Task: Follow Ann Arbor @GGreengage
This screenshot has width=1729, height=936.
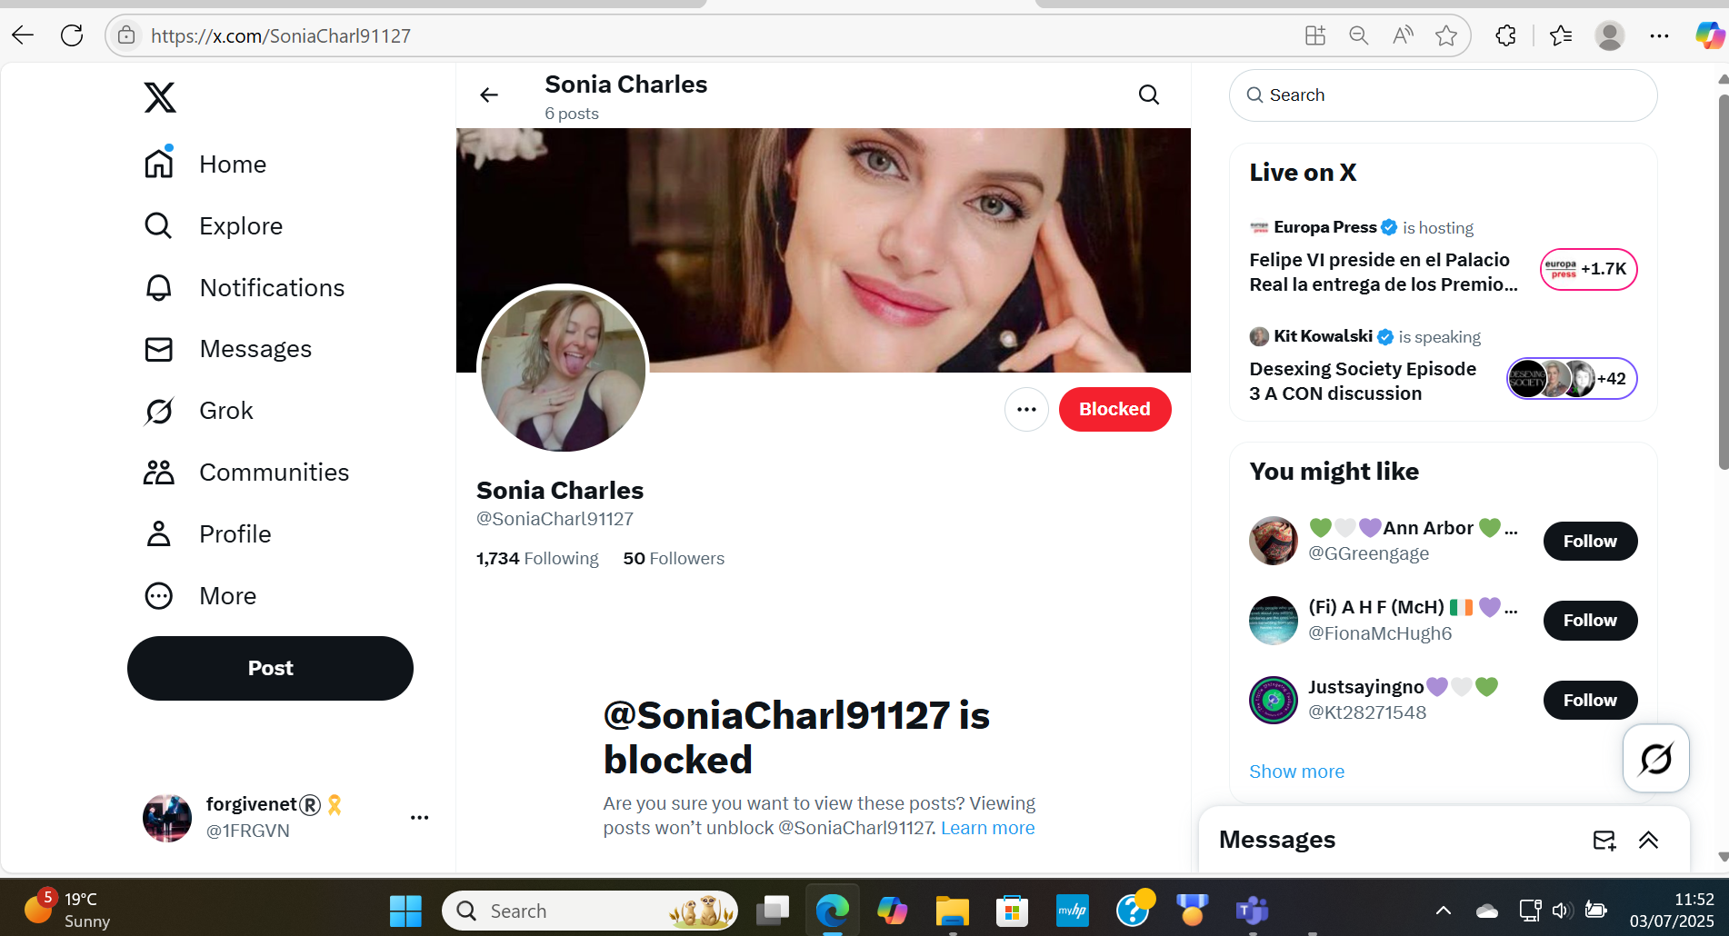Action: pos(1590,542)
